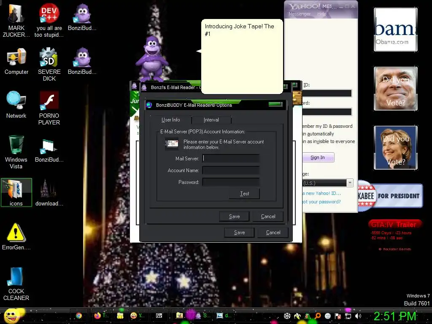Click the GTA:IV Trailer countdown gadget
432x324 pixels.
tap(395, 235)
